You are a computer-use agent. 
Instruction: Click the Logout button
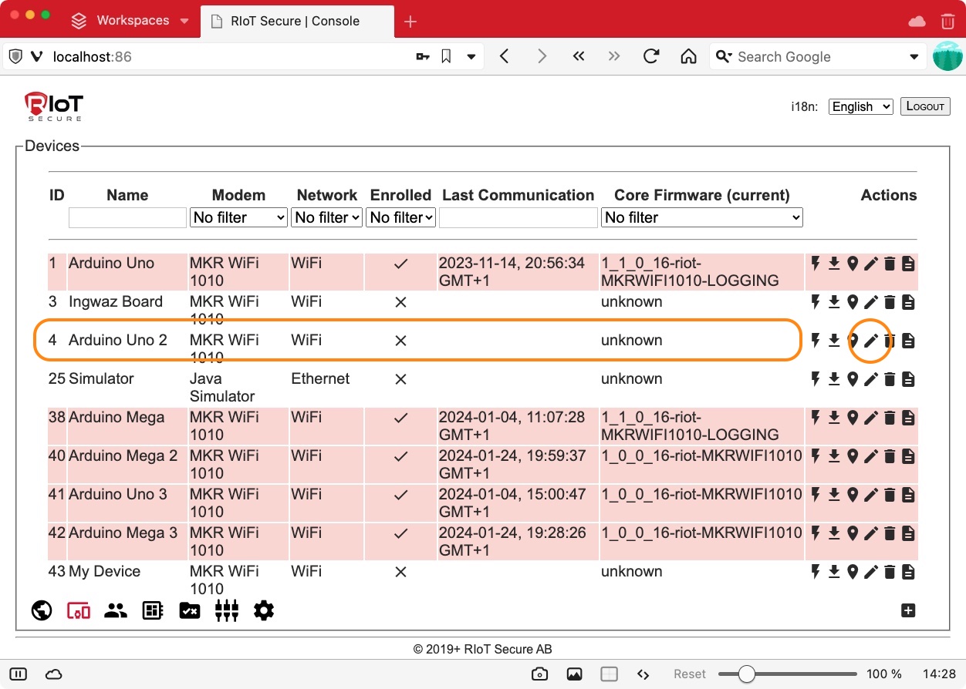[x=924, y=106]
